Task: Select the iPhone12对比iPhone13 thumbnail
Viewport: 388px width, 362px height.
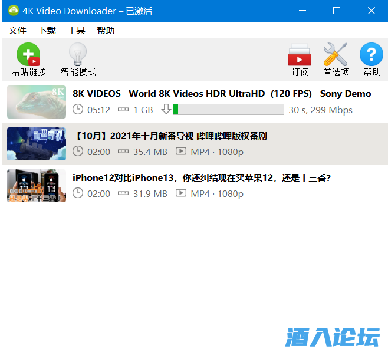Action: 37,186
